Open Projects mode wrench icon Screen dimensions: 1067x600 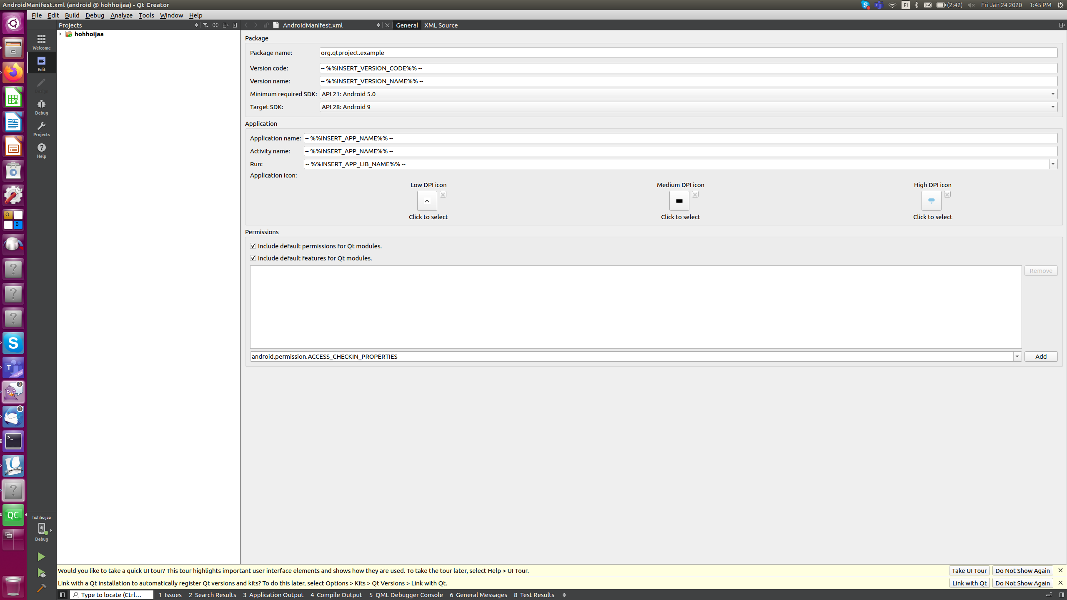[41, 128]
